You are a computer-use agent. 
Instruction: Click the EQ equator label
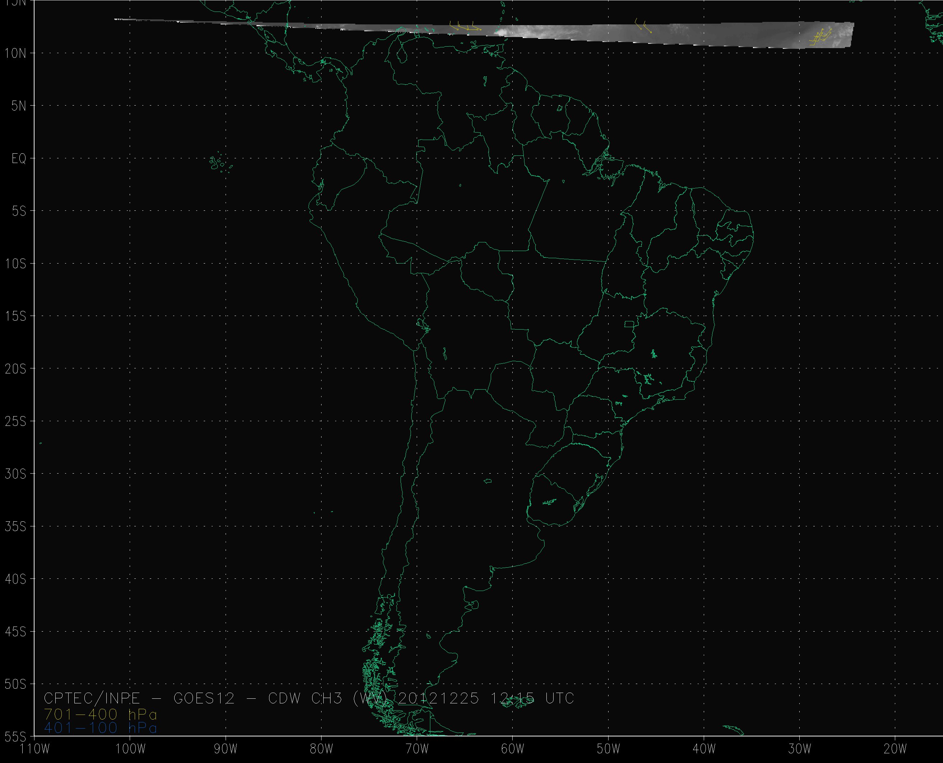tap(19, 159)
